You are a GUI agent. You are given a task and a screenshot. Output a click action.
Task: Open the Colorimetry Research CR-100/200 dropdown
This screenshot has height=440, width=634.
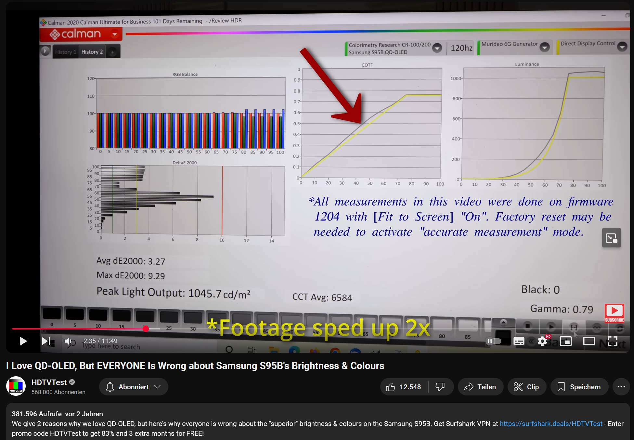[x=437, y=48]
